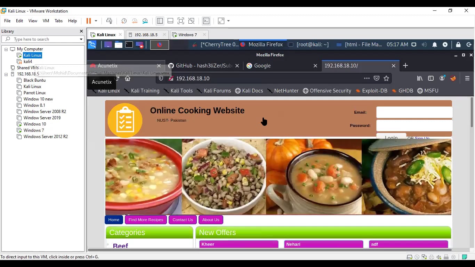Screen dimensions: 475x267
Task: Click the Password input field
Action: [414, 126]
